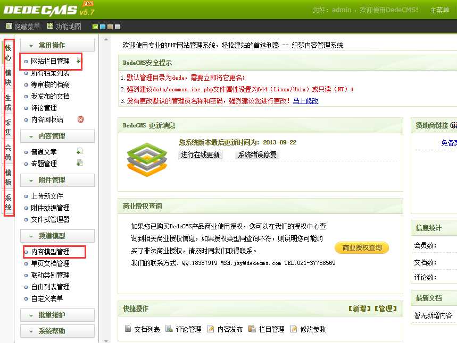Select the green theme color swatch
Viewport: 457px width, 343px height.
pyautogui.click(x=95, y=27)
